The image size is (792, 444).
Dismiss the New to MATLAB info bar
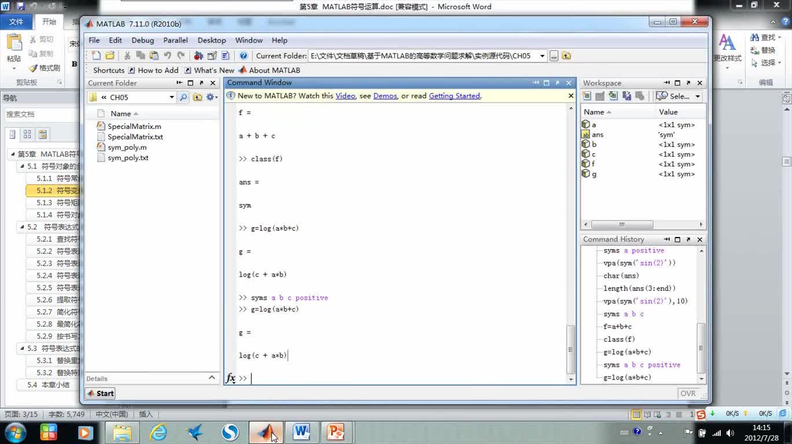tap(571, 96)
